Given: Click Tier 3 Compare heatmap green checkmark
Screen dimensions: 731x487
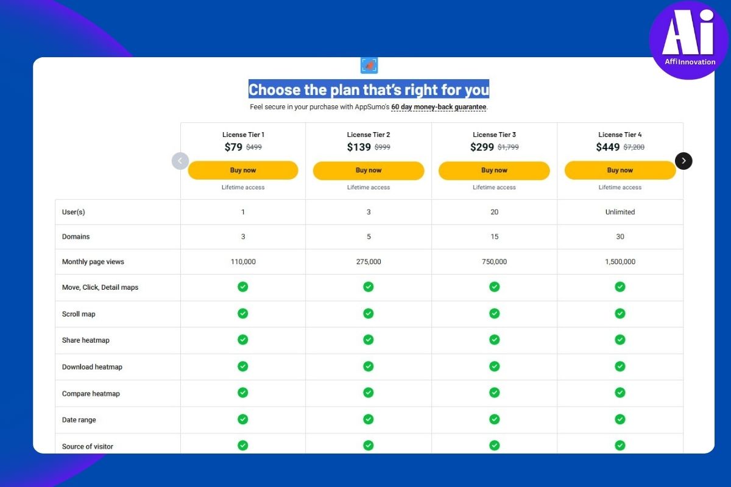Looking at the screenshot, I should coord(494,393).
